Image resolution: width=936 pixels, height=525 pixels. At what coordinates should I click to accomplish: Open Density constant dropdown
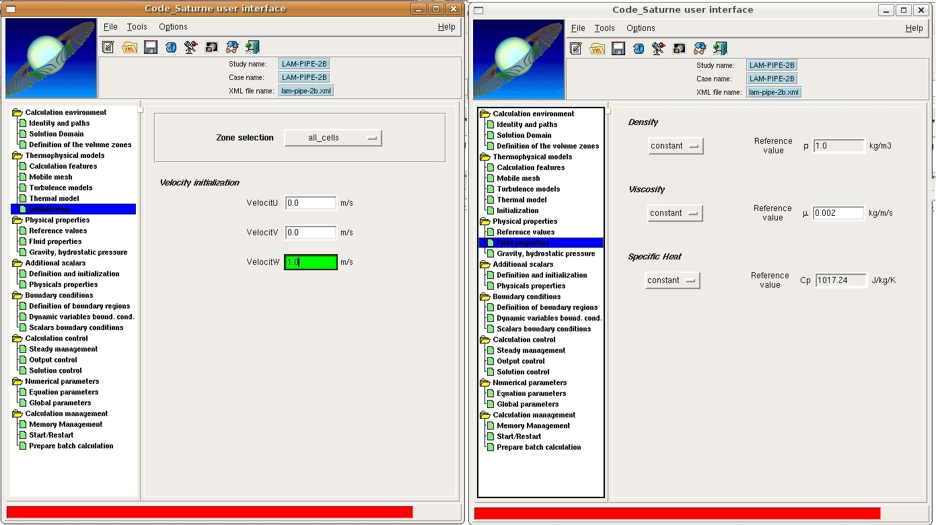pyautogui.click(x=676, y=146)
